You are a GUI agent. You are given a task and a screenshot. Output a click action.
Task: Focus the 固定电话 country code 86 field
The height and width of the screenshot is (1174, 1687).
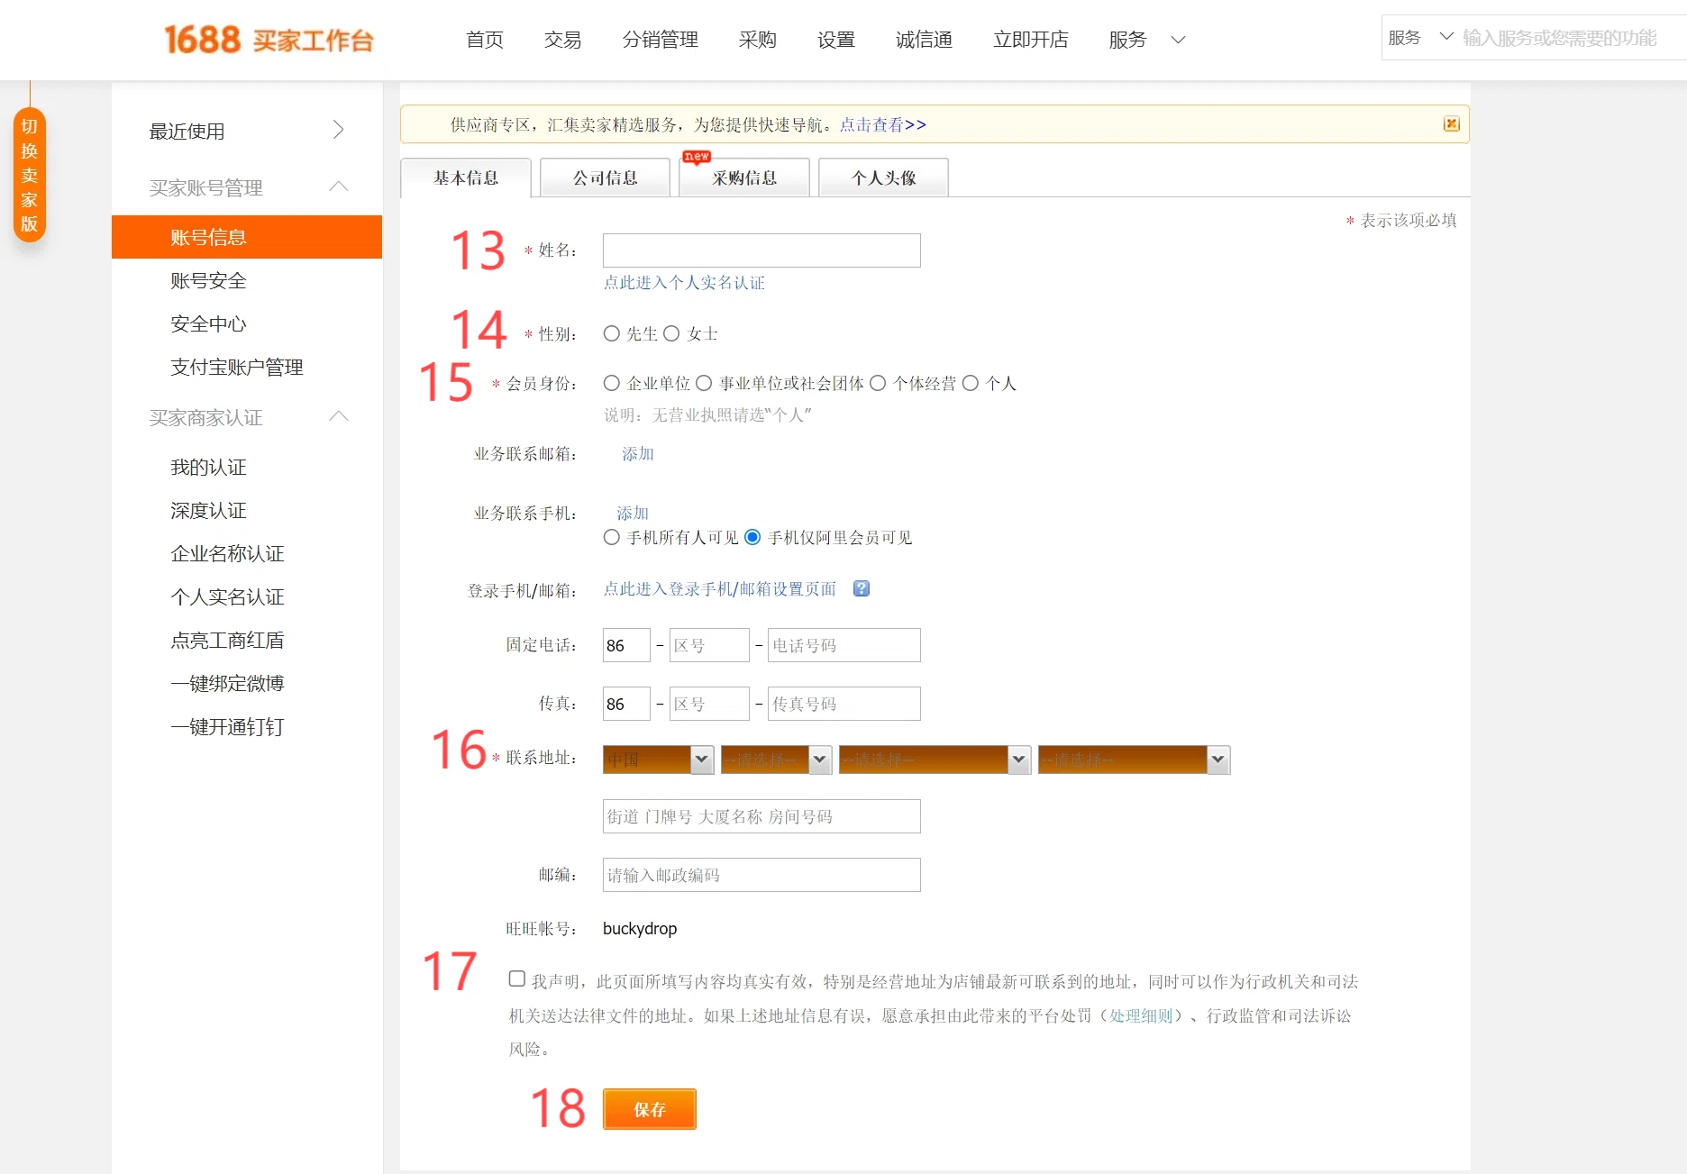tap(626, 645)
